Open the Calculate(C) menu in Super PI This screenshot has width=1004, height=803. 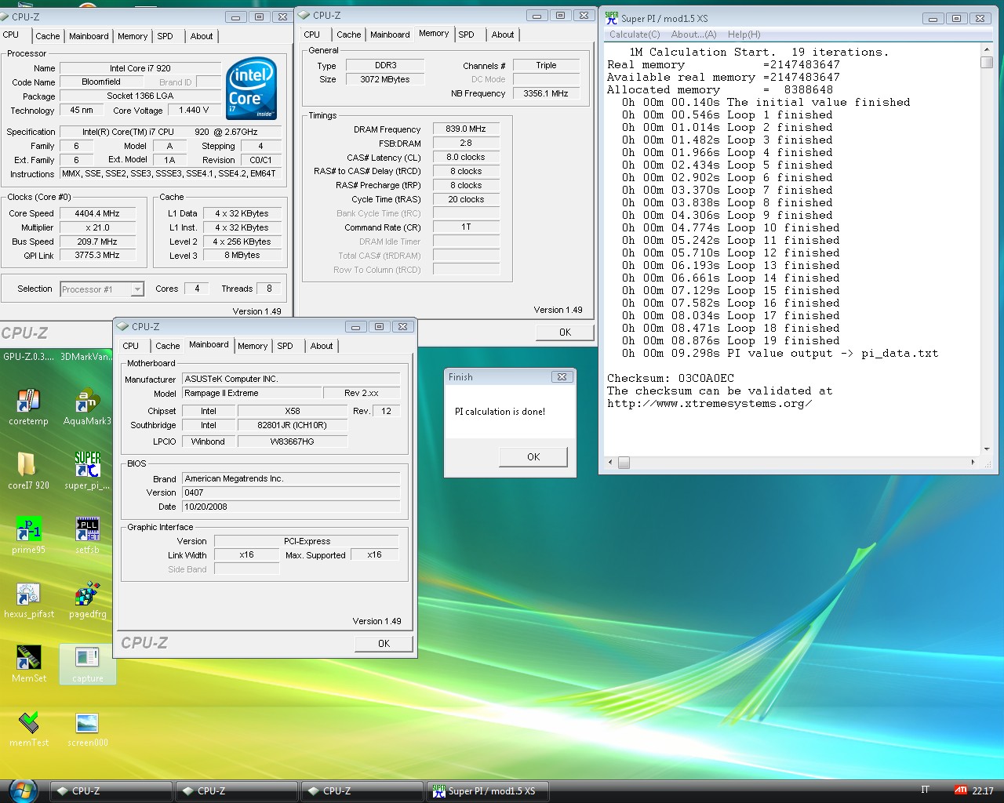point(635,35)
